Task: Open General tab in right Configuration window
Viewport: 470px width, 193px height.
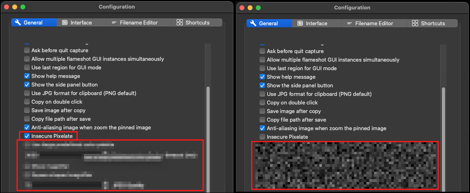Action: 269,23
